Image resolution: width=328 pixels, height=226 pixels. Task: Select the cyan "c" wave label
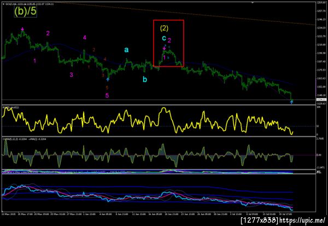click(164, 38)
